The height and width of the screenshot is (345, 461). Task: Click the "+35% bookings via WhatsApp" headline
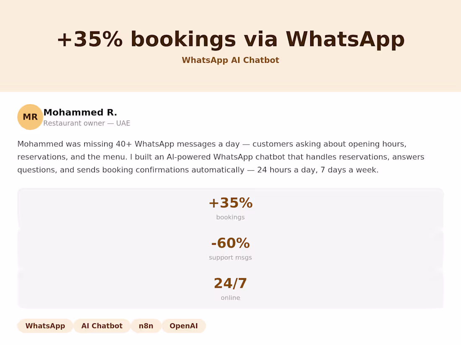pyautogui.click(x=230, y=39)
